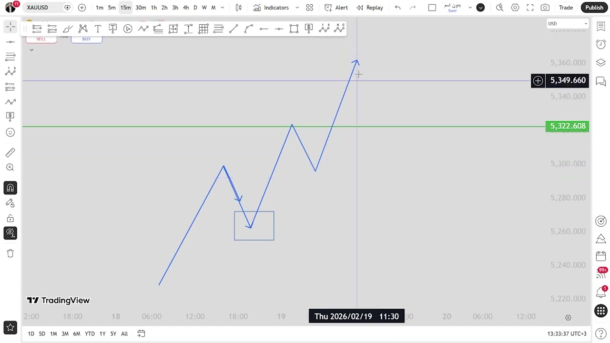The height and width of the screenshot is (343, 610).
Task: Set date range to 6M
Action: click(76, 333)
